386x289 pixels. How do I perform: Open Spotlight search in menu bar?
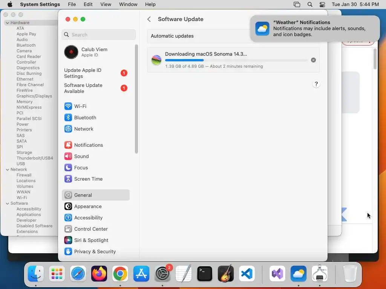click(310, 5)
